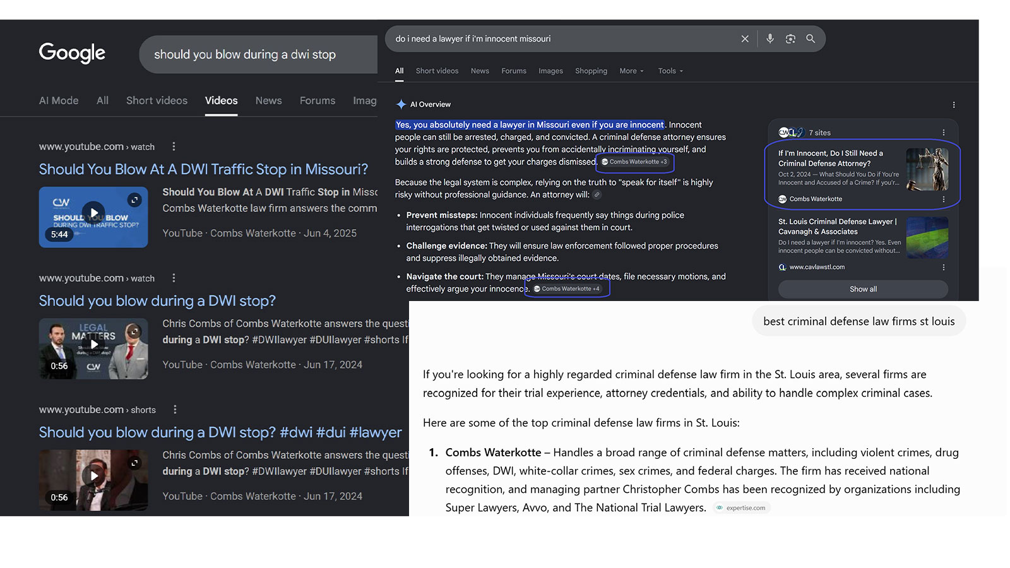1010x568 pixels.
Task: Click the 'Combs Waterkotte +4' citation chip
Action: [567, 289]
